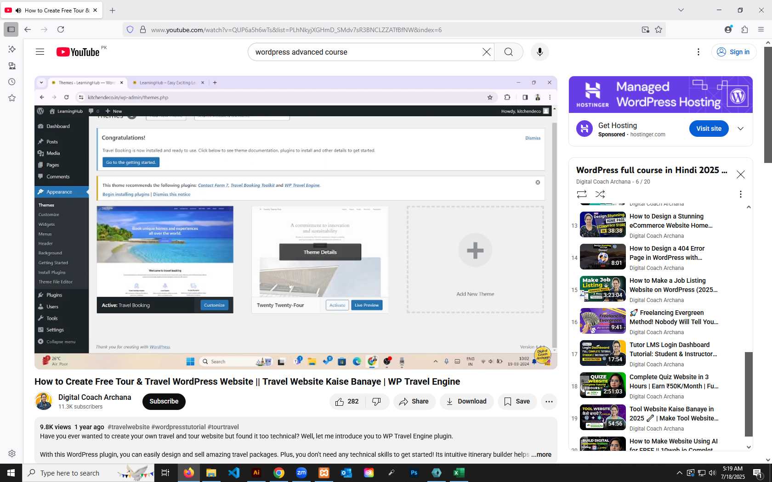This screenshot has width=772, height=482.
Task: Run search with magnifier button
Action: pyautogui.click(x=509, y=52)
